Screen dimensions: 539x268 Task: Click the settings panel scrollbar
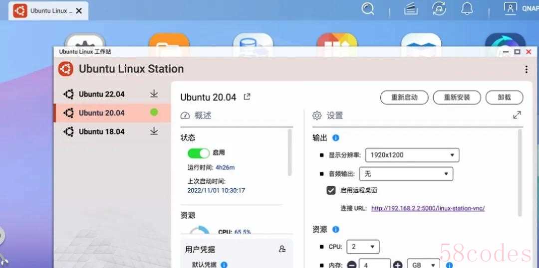[520, 172]
